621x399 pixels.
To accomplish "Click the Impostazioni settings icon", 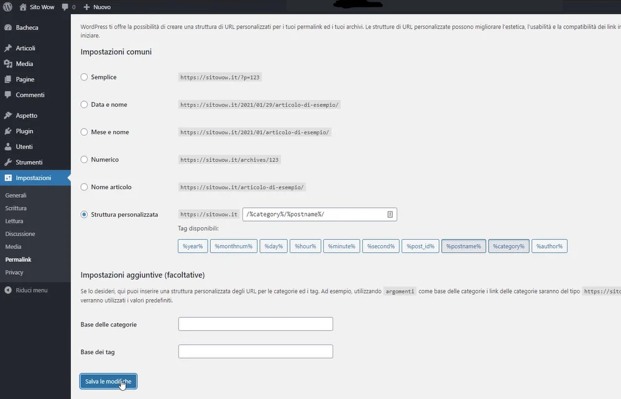I will tap(8, 178).
